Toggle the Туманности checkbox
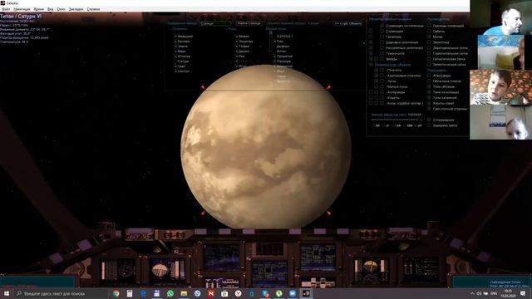The width and height of the screenshot is (532, 299). (382, 53)
